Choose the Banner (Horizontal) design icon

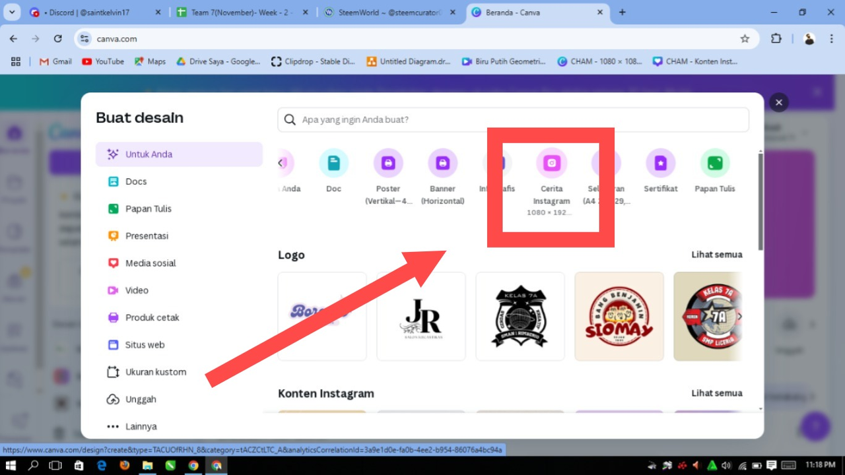click(x=442, y=163)
